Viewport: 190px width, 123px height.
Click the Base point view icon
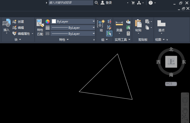coord(161,23)
